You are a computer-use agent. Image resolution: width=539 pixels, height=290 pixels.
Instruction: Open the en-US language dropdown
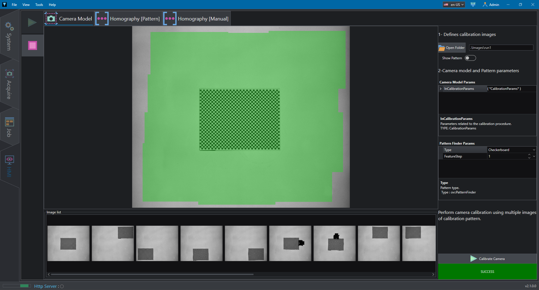454,4
